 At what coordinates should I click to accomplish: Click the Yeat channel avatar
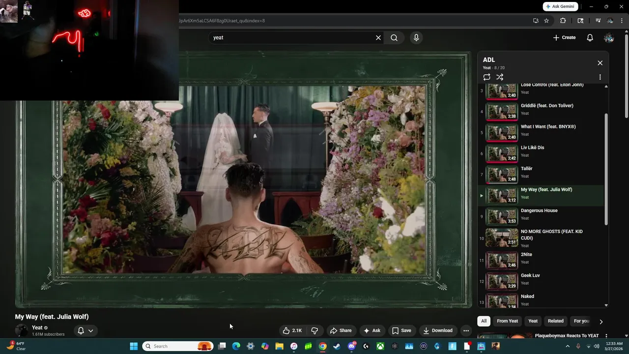22,331
